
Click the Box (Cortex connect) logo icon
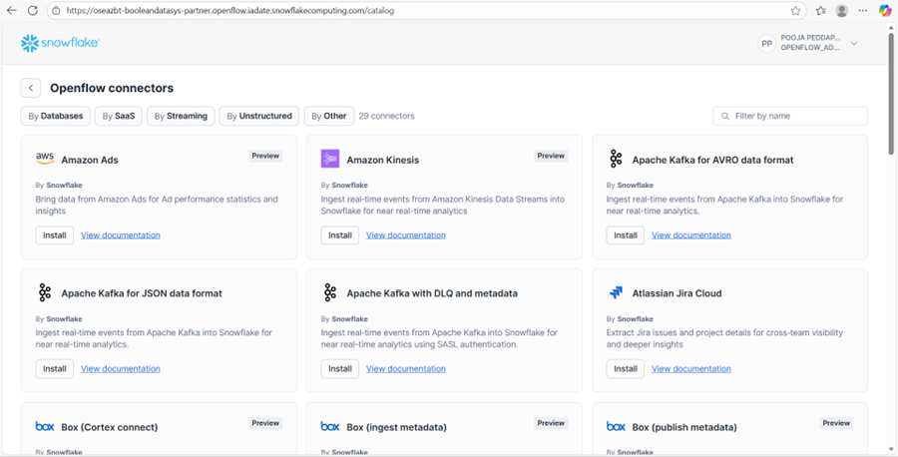pos(45,427)
